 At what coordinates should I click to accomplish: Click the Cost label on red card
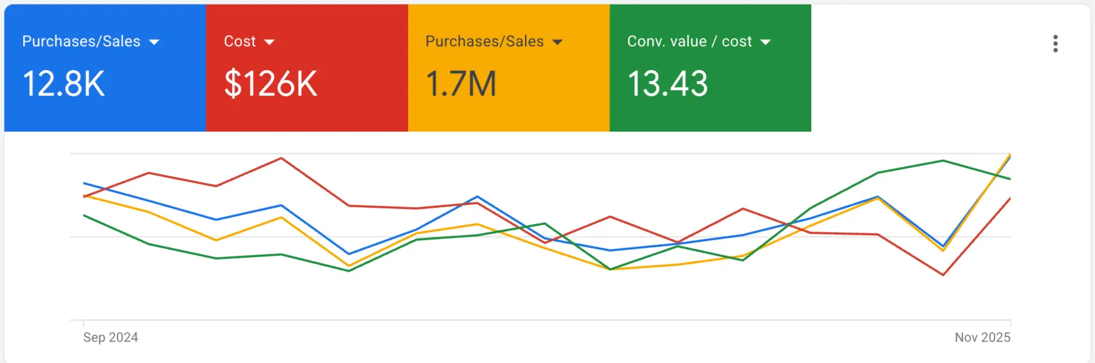pos(240,41)
